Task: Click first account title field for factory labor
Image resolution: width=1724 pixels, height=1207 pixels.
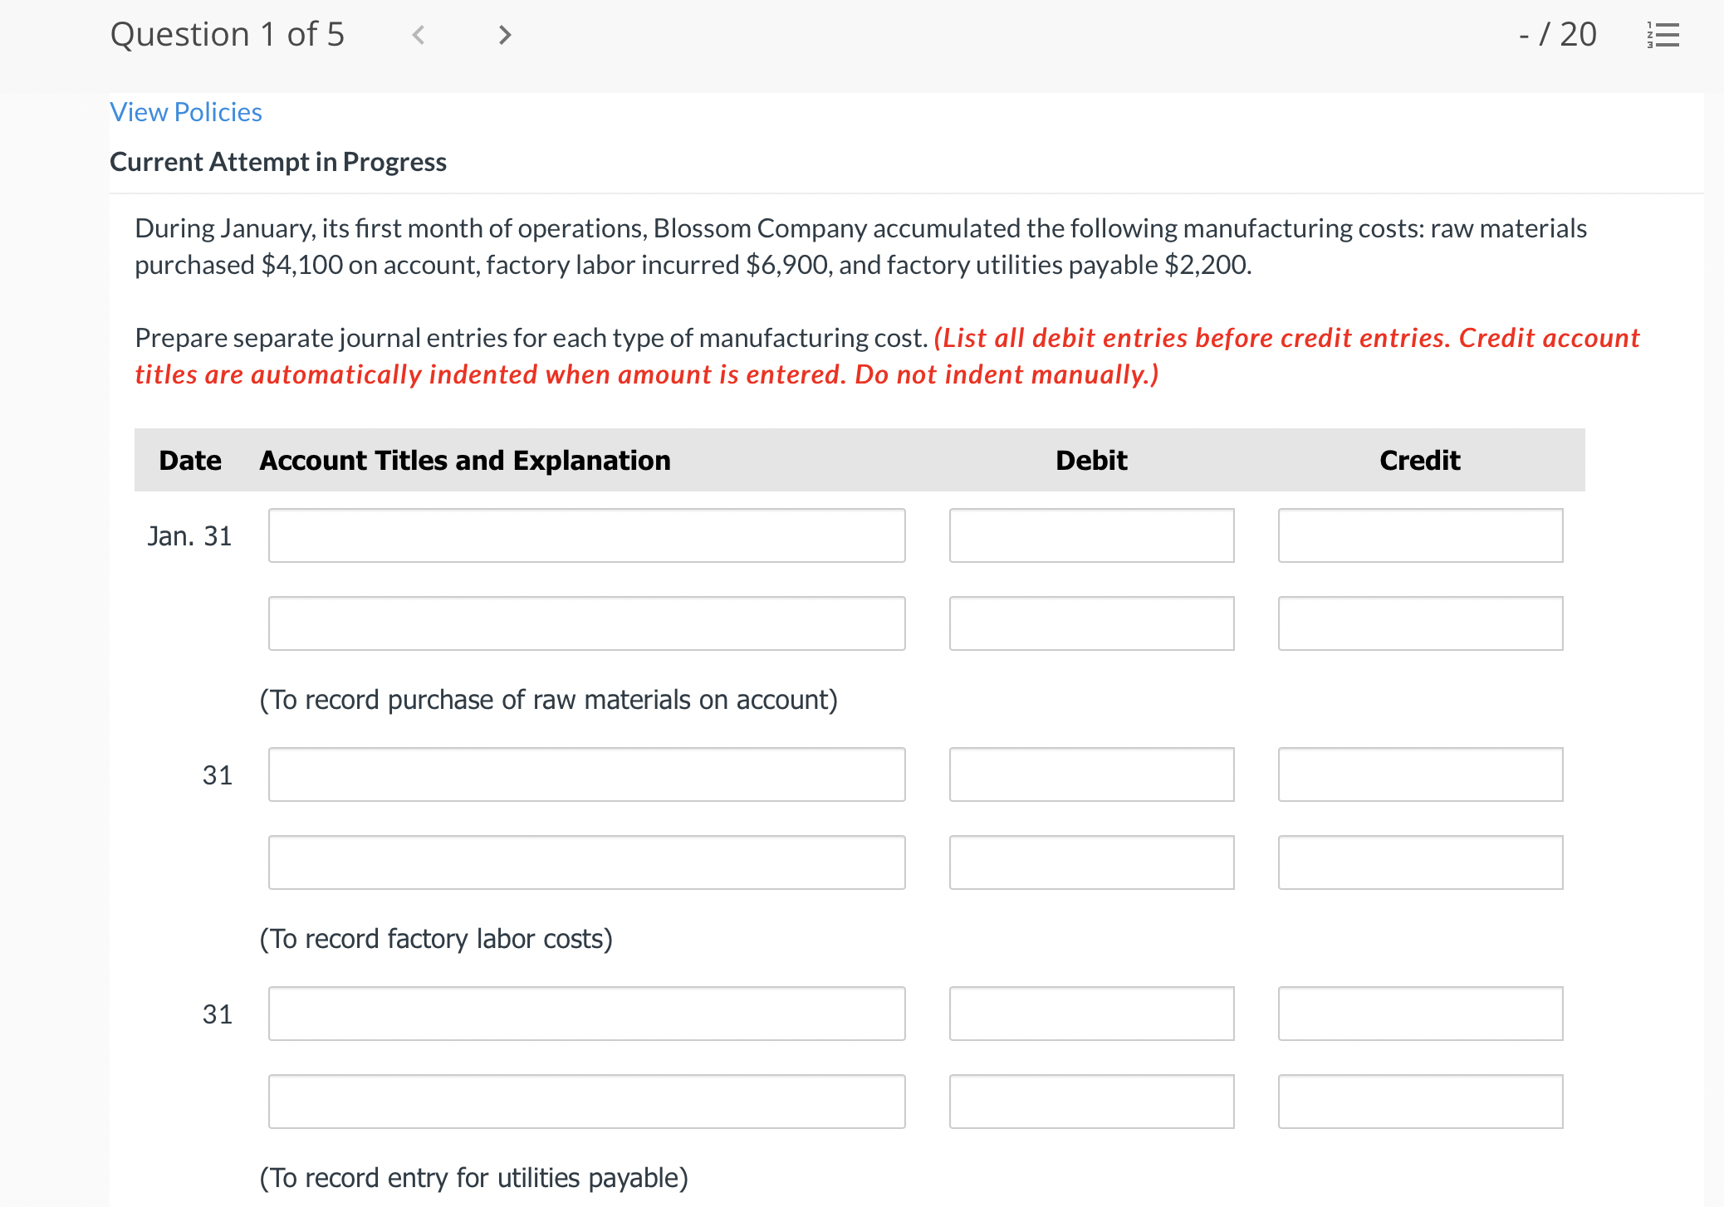Action: pyautogui.click(x=586, y=775)
